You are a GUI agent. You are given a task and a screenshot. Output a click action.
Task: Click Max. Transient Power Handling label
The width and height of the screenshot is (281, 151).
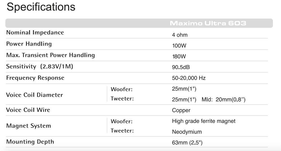50,55
